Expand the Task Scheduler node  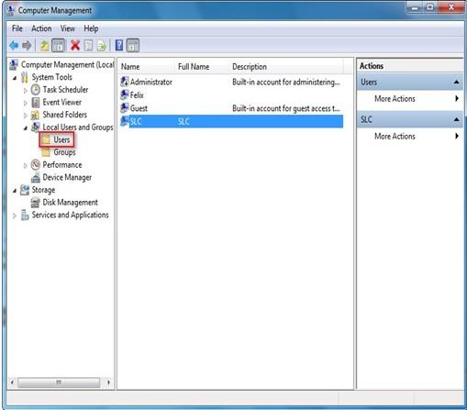[26, 90]
